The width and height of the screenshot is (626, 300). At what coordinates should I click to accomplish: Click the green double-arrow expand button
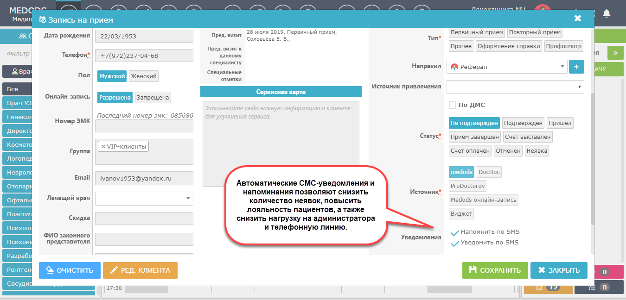(x=615, y=53)
